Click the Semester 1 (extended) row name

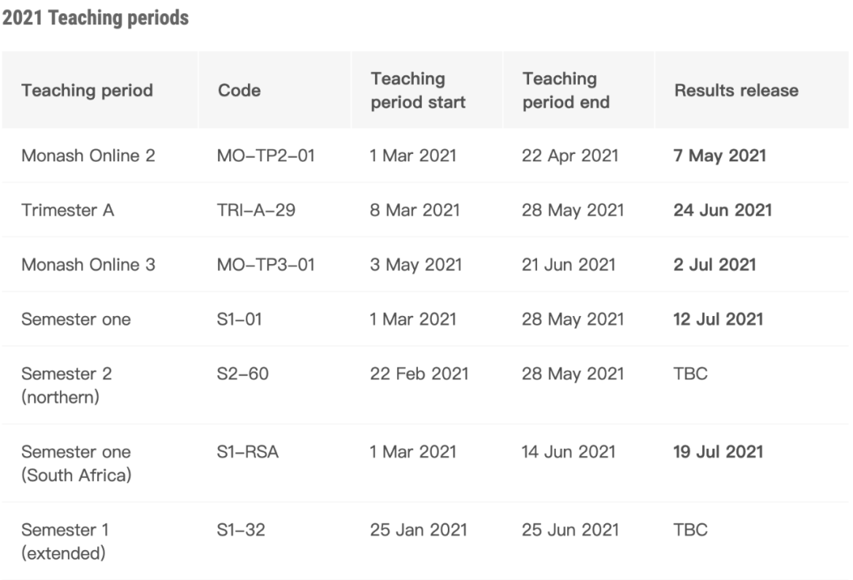pyautogui.click(x=65, y=541)
